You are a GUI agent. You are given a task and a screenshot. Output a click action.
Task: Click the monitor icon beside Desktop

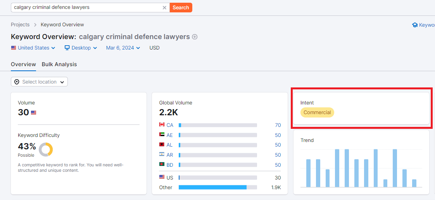(x=67, y=48)
